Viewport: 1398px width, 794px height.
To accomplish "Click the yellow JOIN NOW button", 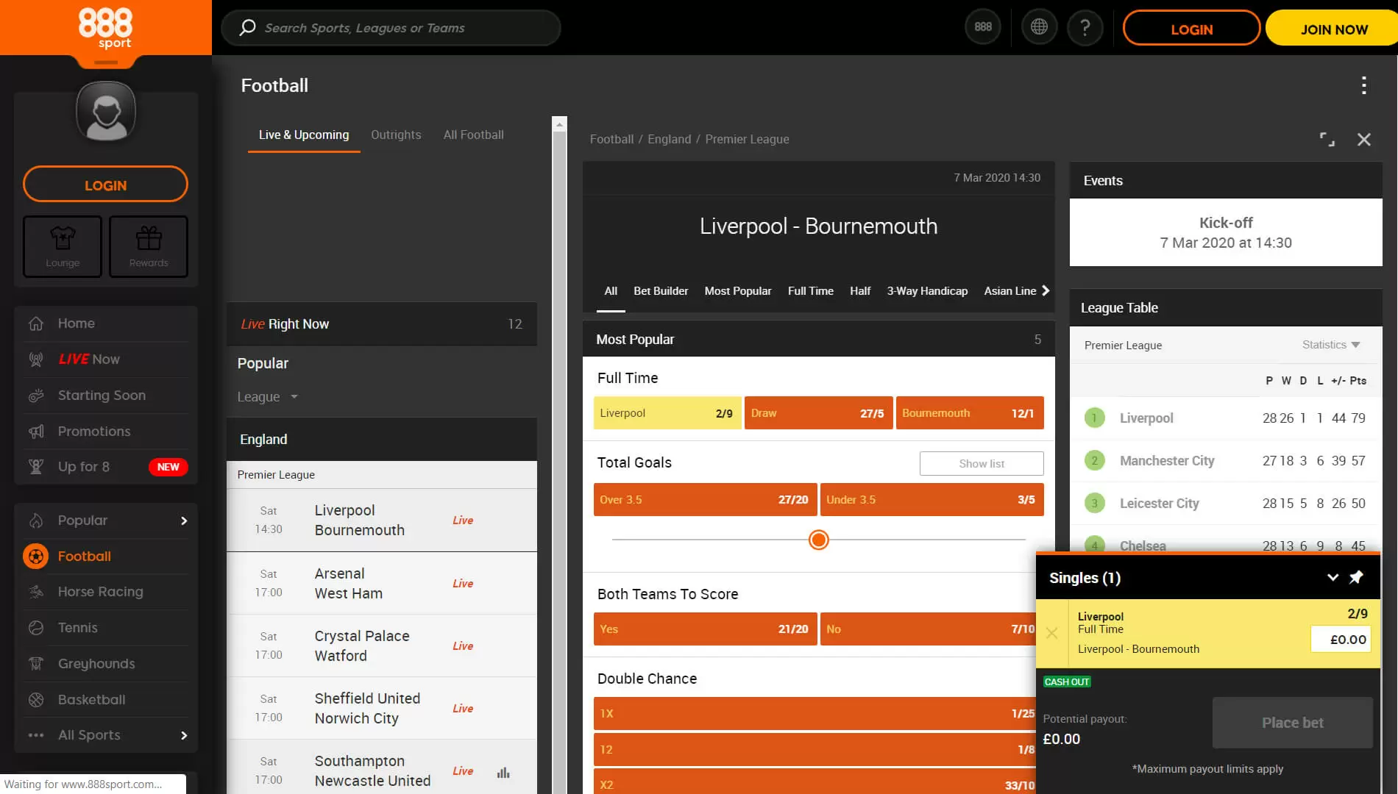I will tap(1333, 29).
